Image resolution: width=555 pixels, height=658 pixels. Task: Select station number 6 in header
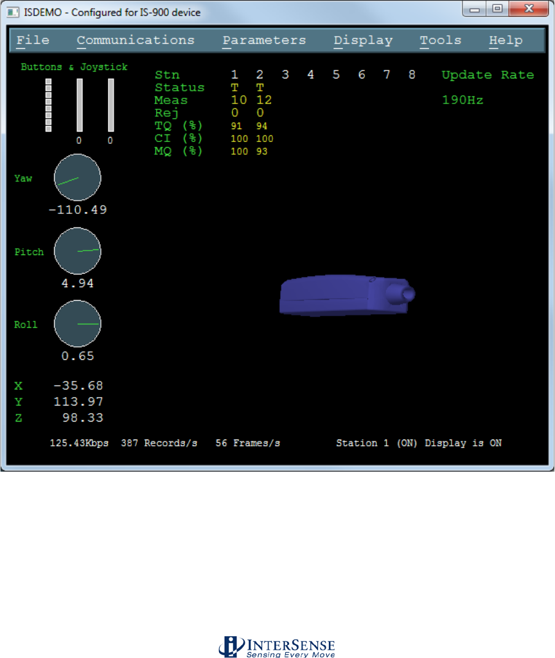pos(362,75)
